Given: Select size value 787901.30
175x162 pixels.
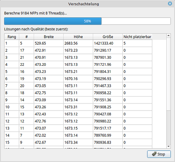Looking at the screenshot, I should [108, 57].
